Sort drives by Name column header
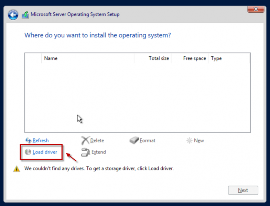Image resolution: width=270 pixels, height=206 pixels. [88, 58]
